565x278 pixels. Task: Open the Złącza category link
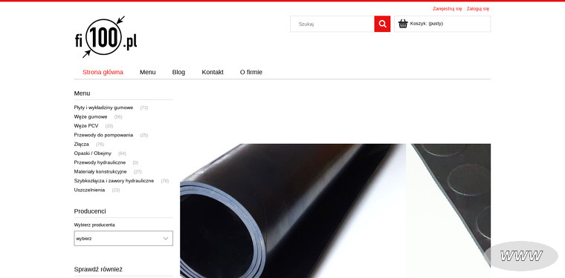[x=82, y=144]
